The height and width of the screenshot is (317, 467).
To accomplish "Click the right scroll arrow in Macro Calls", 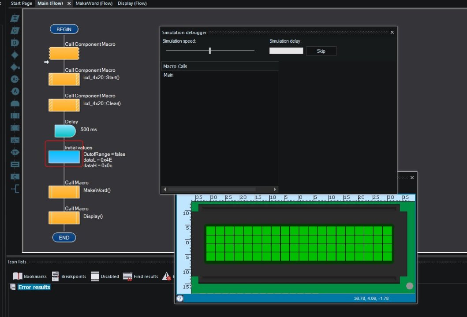I will pos(275,189).
